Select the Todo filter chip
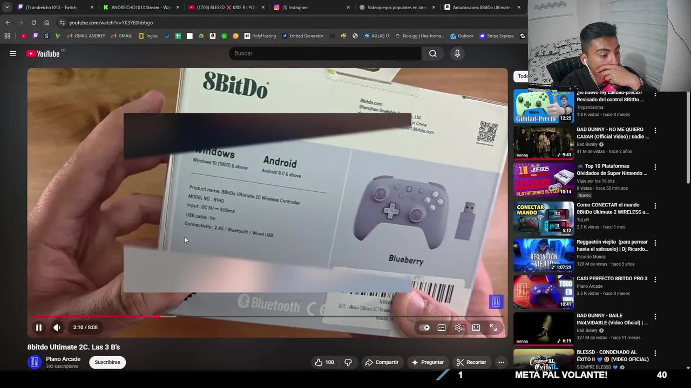 [x=521, y=76]
